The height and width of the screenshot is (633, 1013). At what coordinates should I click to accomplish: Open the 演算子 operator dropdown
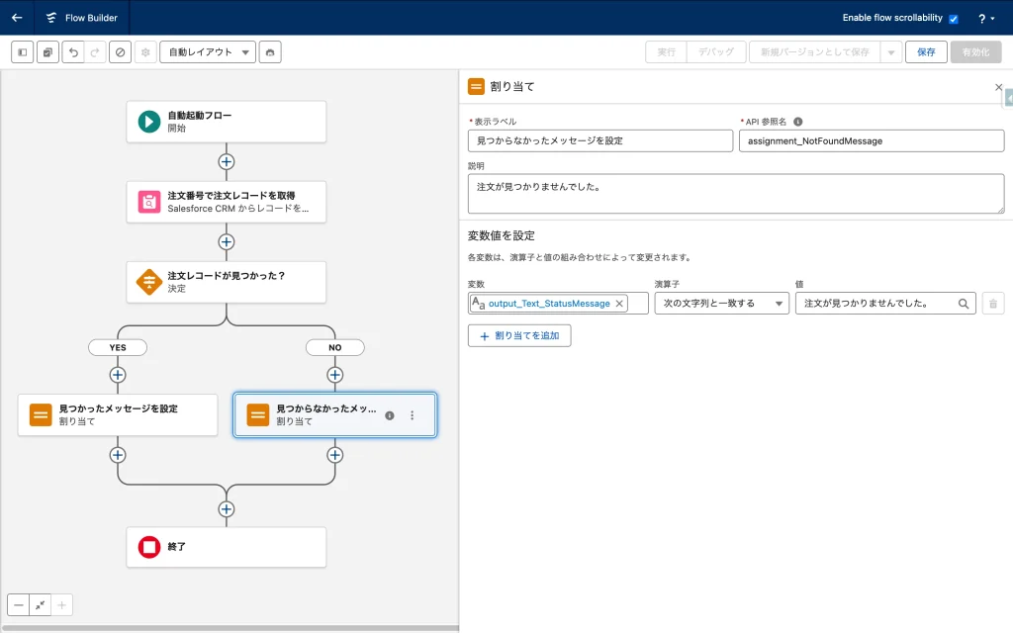point(721,304)
